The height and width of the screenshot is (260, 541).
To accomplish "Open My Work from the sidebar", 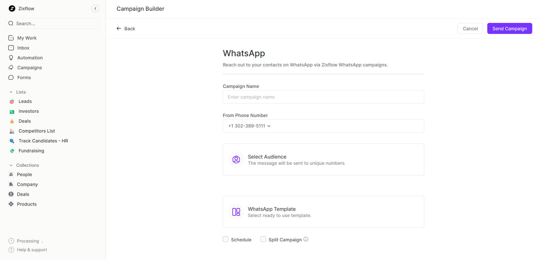I will tap(27, 38).
